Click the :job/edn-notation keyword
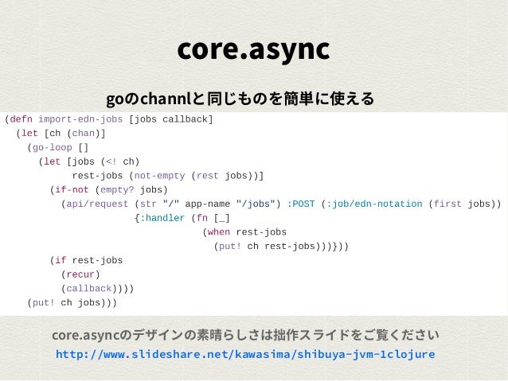Screen dimensions: 508x381 point(375,204)
